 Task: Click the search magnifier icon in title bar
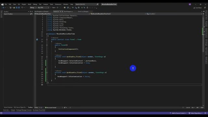click(97, 4)
